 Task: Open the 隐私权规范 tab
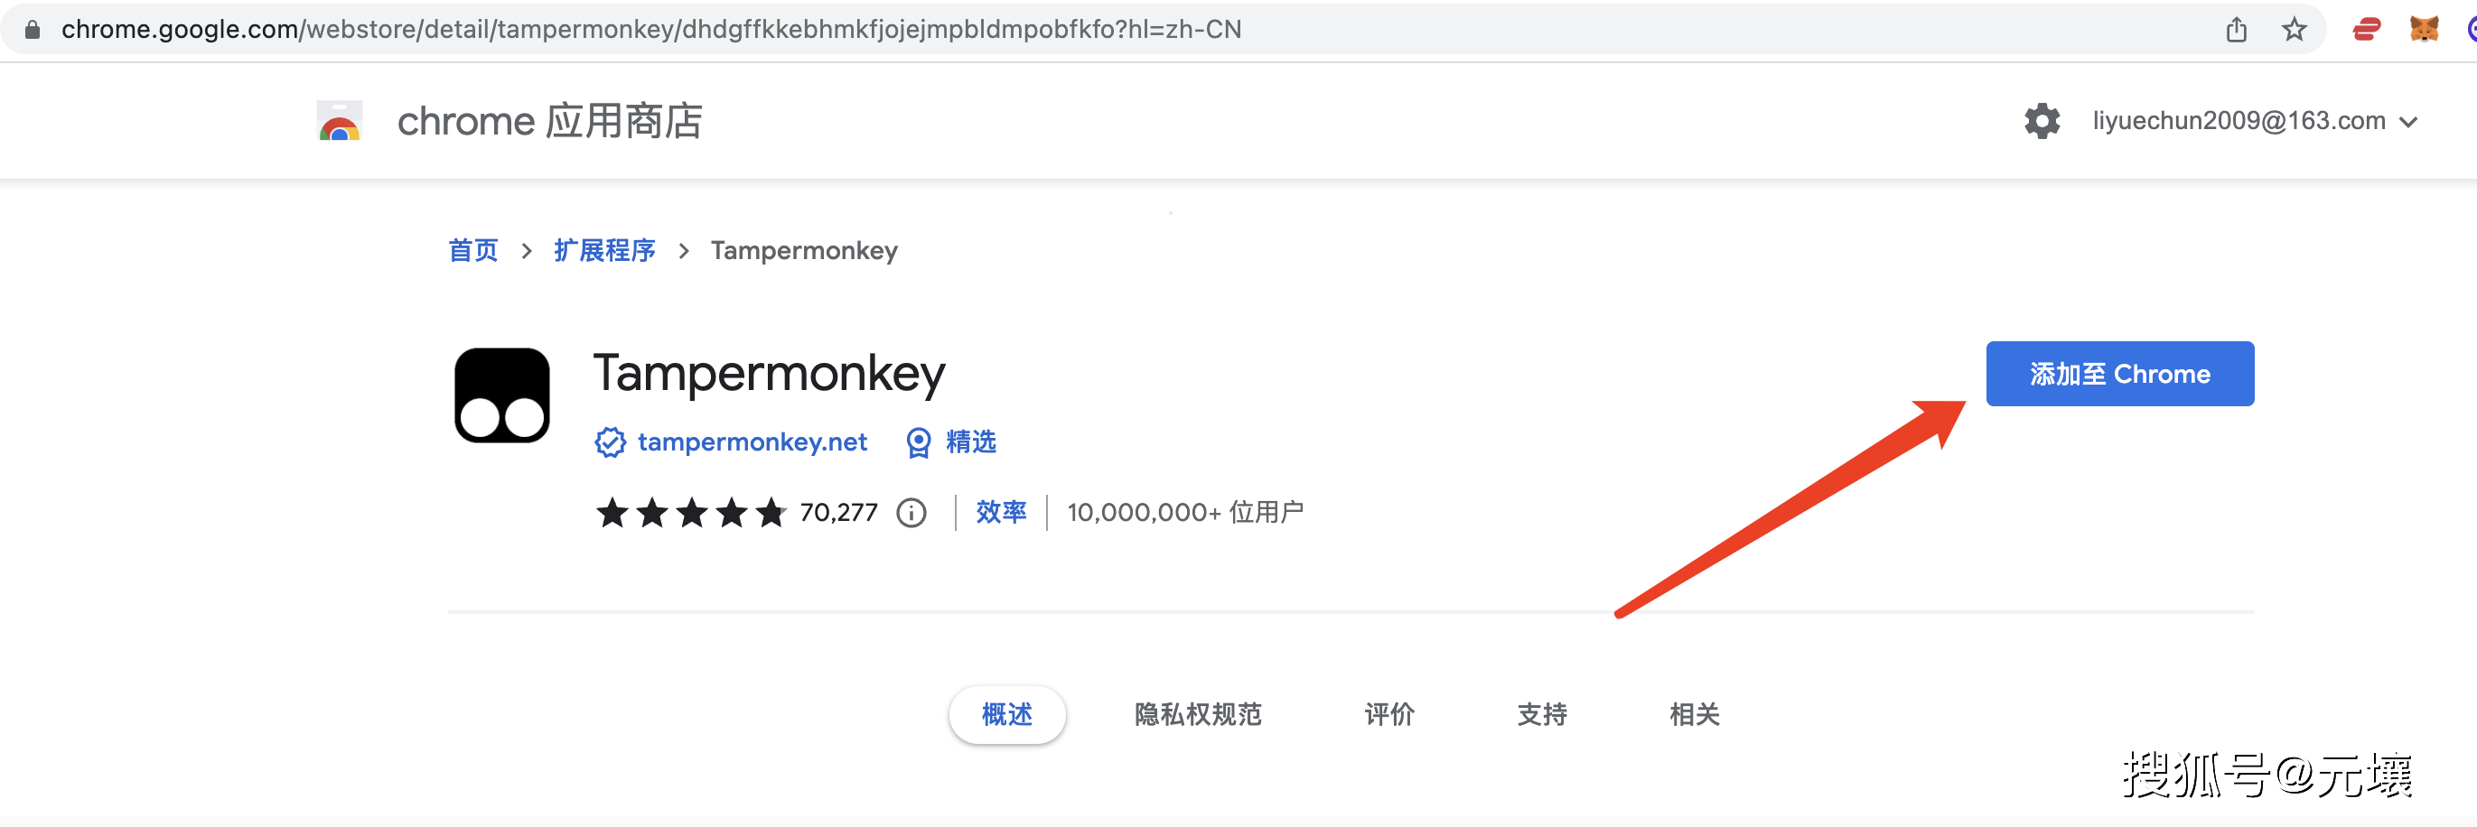tap(1197, 715)
